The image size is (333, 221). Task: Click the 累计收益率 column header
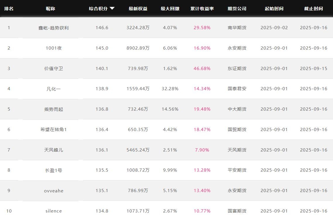202,8
